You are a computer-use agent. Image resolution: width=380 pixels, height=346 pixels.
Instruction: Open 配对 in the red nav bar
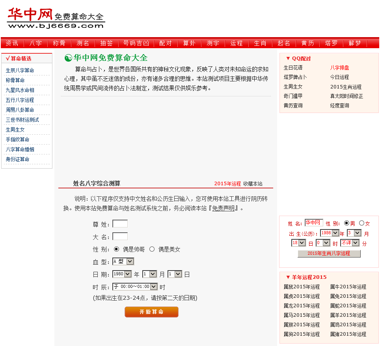click(x=166, y=43)
